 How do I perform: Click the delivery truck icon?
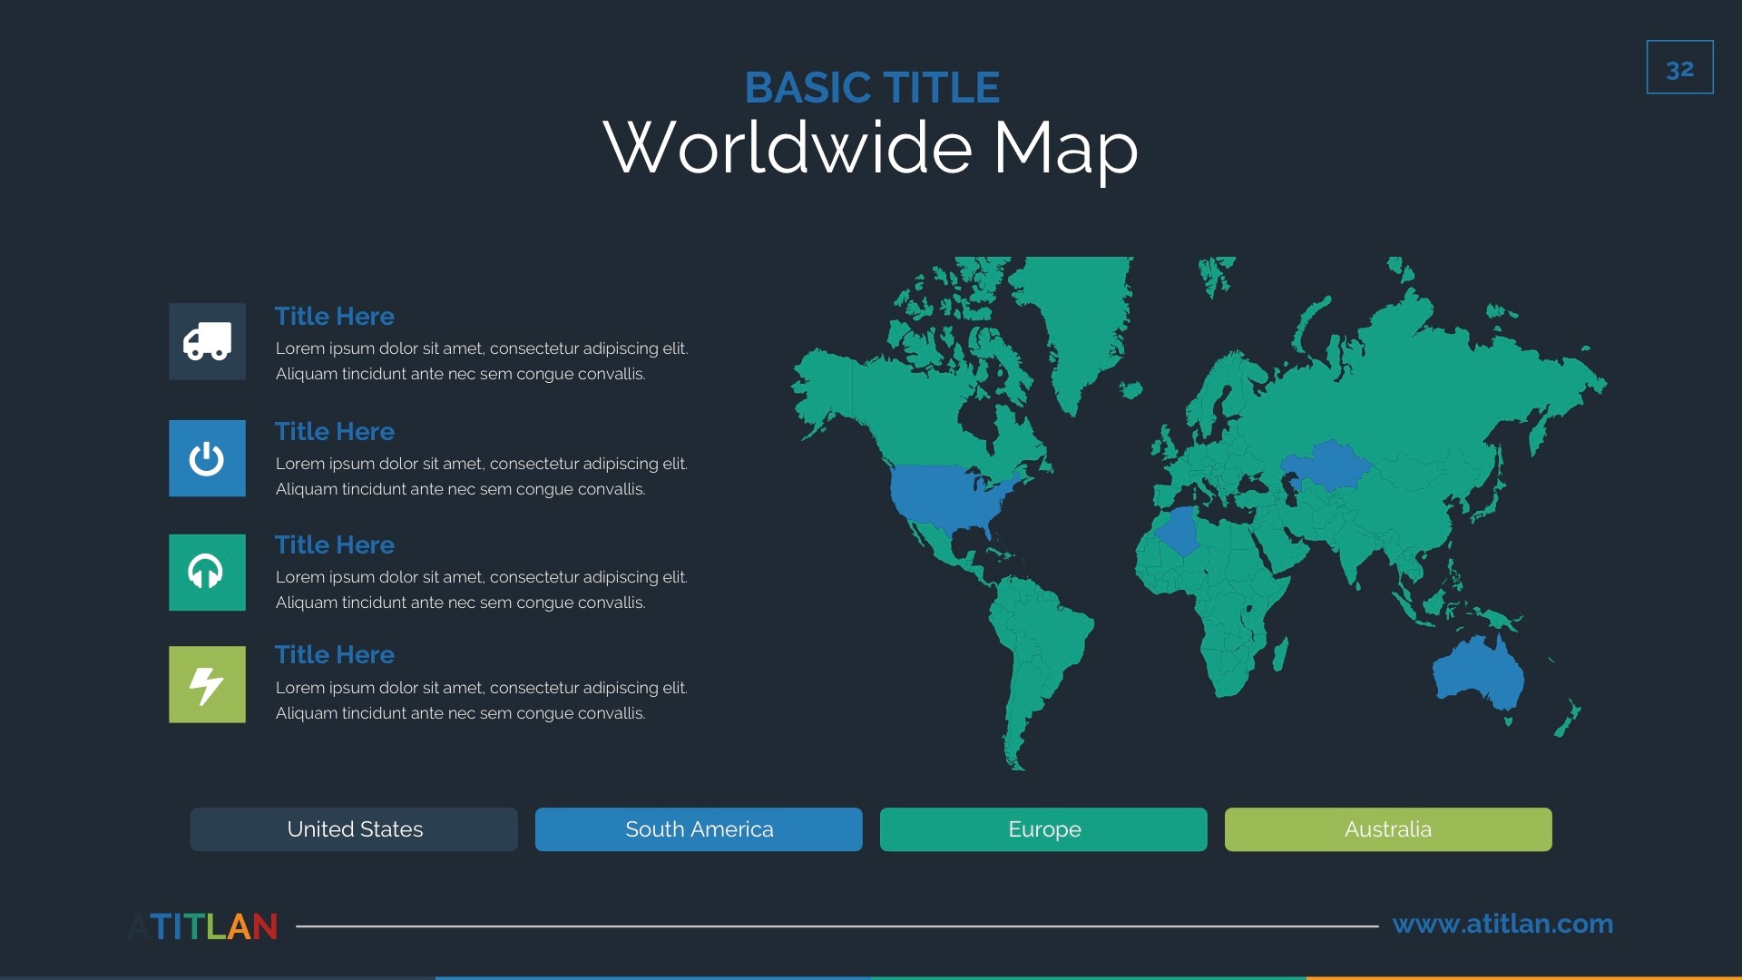[207, 341]
